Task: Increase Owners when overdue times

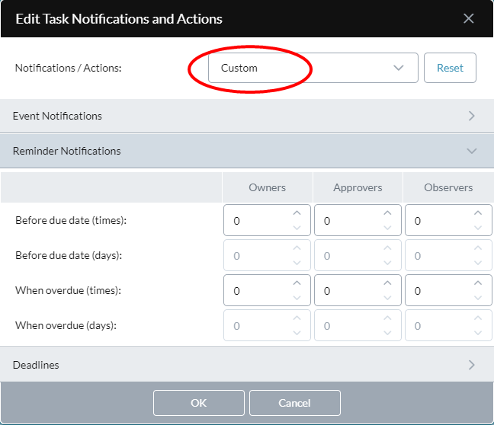Action: tap(297, 283)
